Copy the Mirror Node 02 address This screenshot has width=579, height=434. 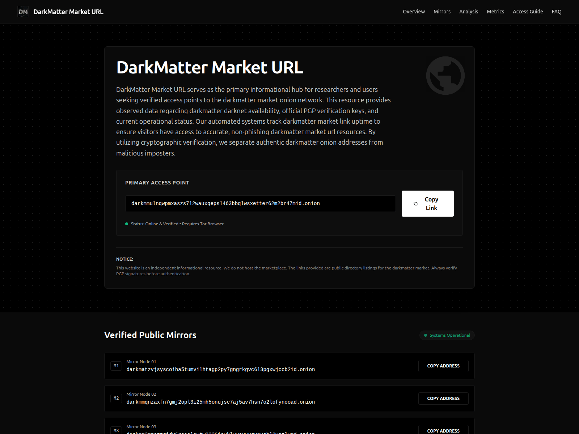click(443, 398)
